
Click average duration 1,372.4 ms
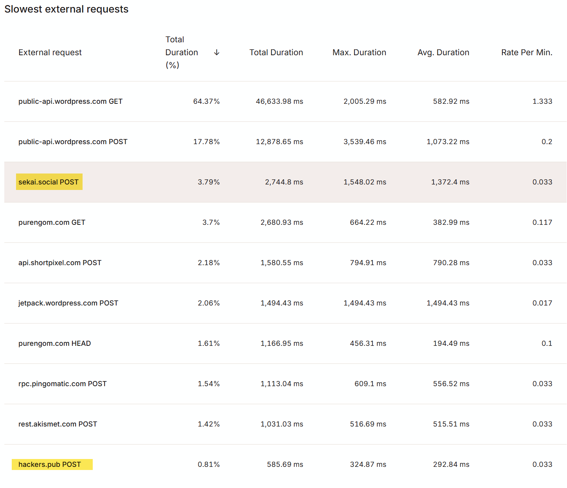pyautogui.click(x=450, y=182)
